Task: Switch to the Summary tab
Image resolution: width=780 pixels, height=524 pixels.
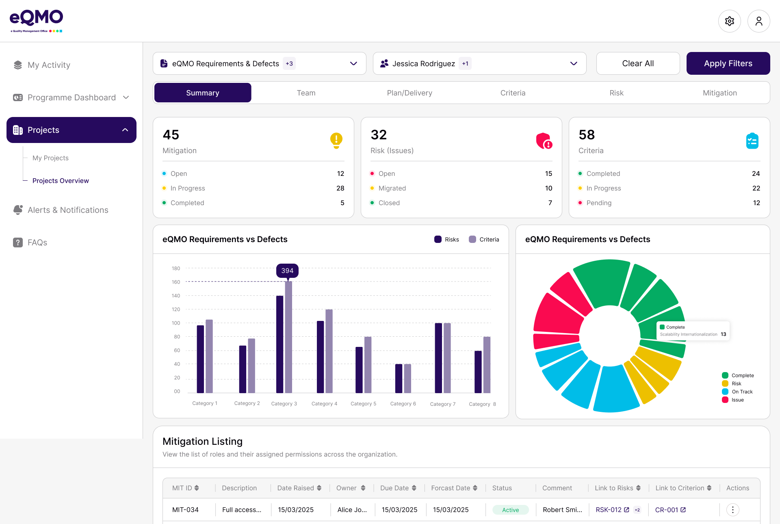Action: tap(203, 93)
